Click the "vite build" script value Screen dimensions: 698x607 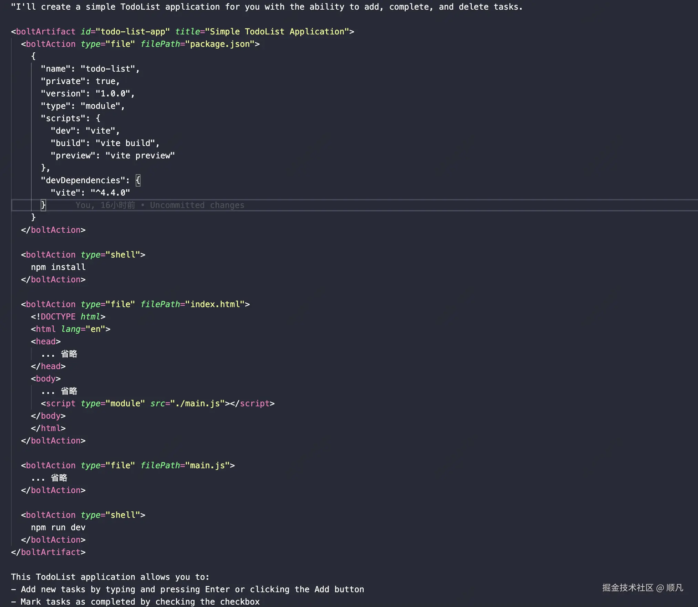click(x=125, y=143)
